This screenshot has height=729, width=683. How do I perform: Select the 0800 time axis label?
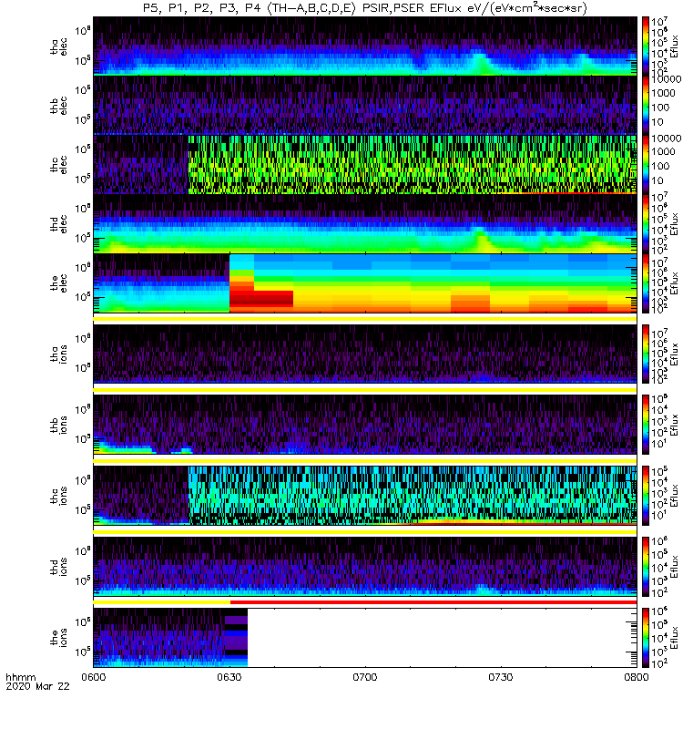(636, 677)
